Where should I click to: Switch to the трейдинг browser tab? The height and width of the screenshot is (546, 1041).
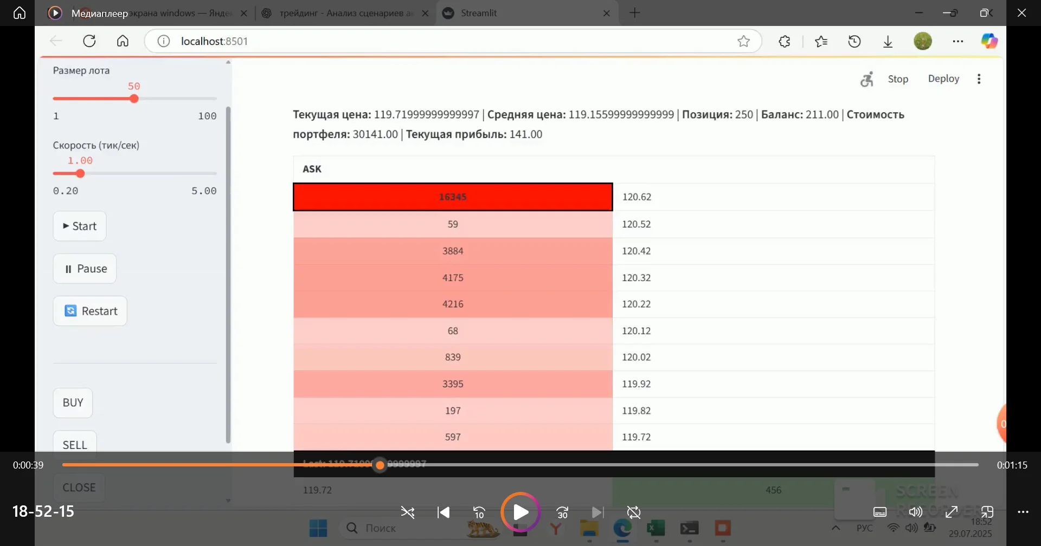coord(346,13)
